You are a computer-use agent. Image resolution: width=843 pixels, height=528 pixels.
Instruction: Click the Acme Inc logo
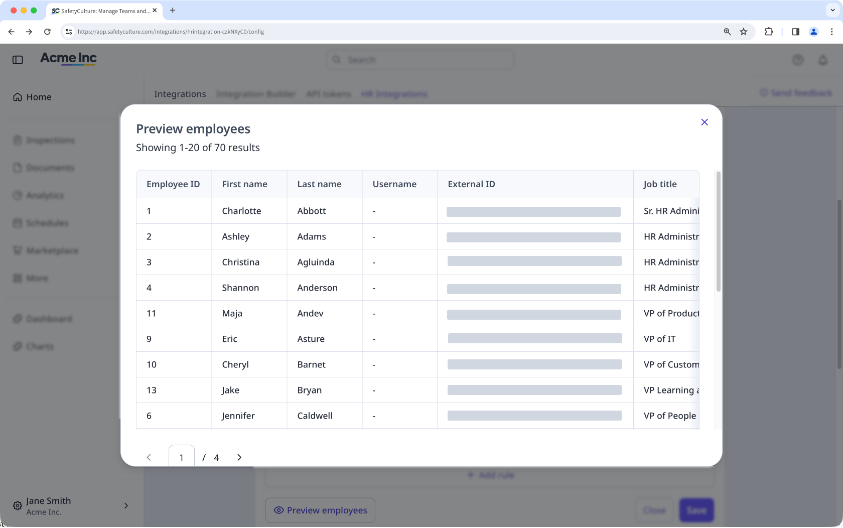68,59
